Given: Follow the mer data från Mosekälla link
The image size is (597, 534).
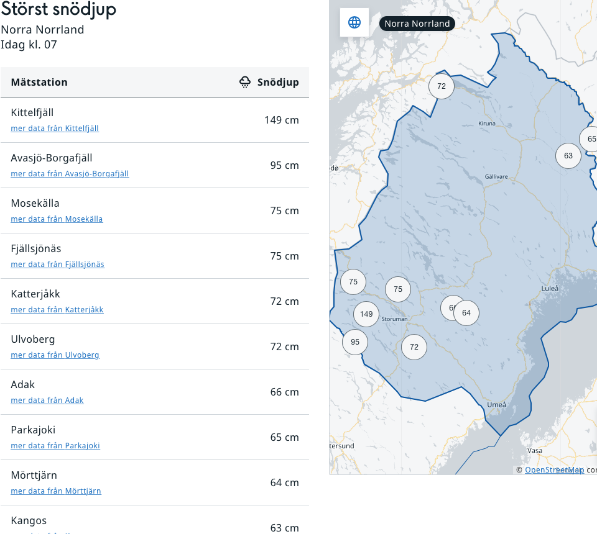Looking at the screenshot, I should [57, 219].
